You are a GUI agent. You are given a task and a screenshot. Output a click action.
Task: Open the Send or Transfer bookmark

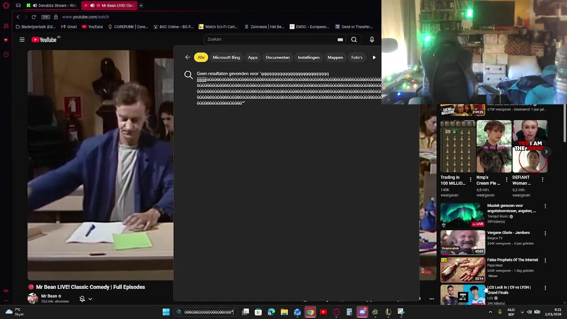354,27
